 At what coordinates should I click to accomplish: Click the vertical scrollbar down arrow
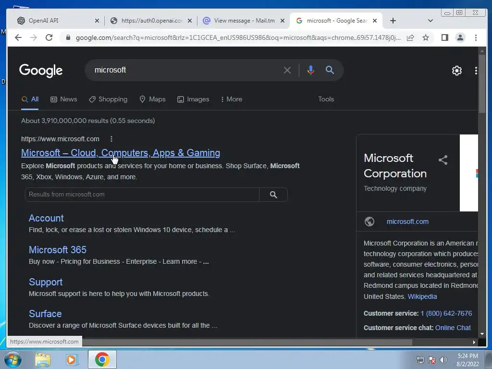click(x=482, y=334)
